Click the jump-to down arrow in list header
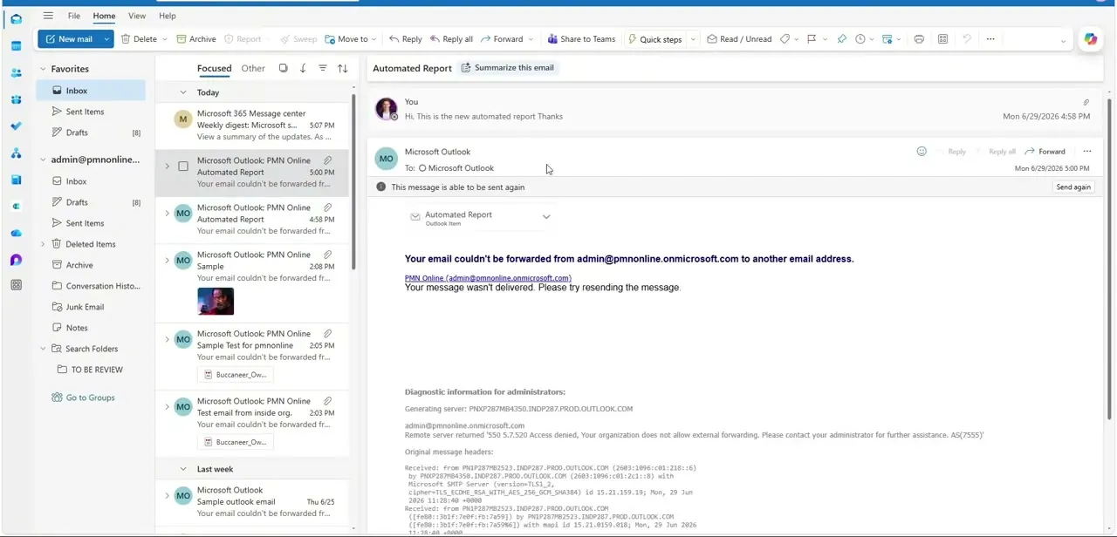 pyautogui.click(x=303, y=68)
